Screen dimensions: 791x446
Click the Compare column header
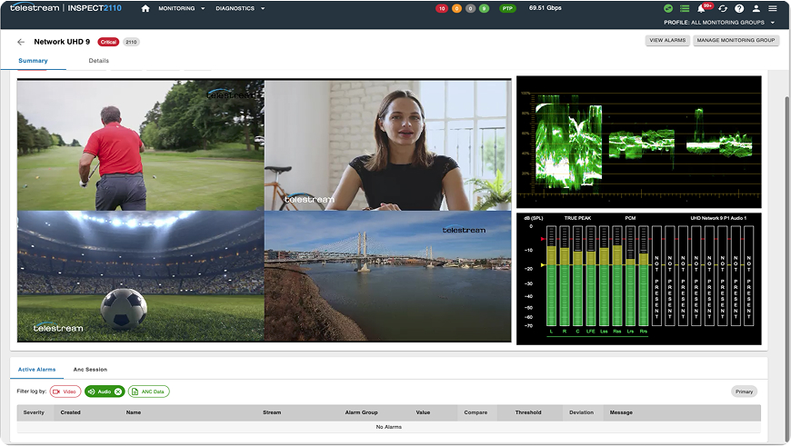point(476,412)
